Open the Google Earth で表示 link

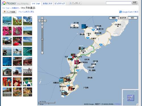[x=129, y=12]
